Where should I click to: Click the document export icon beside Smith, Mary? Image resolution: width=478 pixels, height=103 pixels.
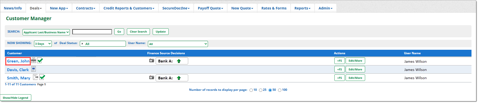click(36, 77)
